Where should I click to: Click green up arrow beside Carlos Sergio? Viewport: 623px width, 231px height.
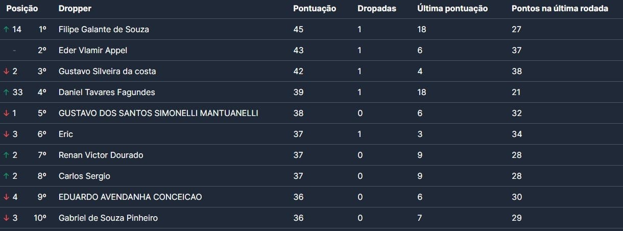point(6,176)
